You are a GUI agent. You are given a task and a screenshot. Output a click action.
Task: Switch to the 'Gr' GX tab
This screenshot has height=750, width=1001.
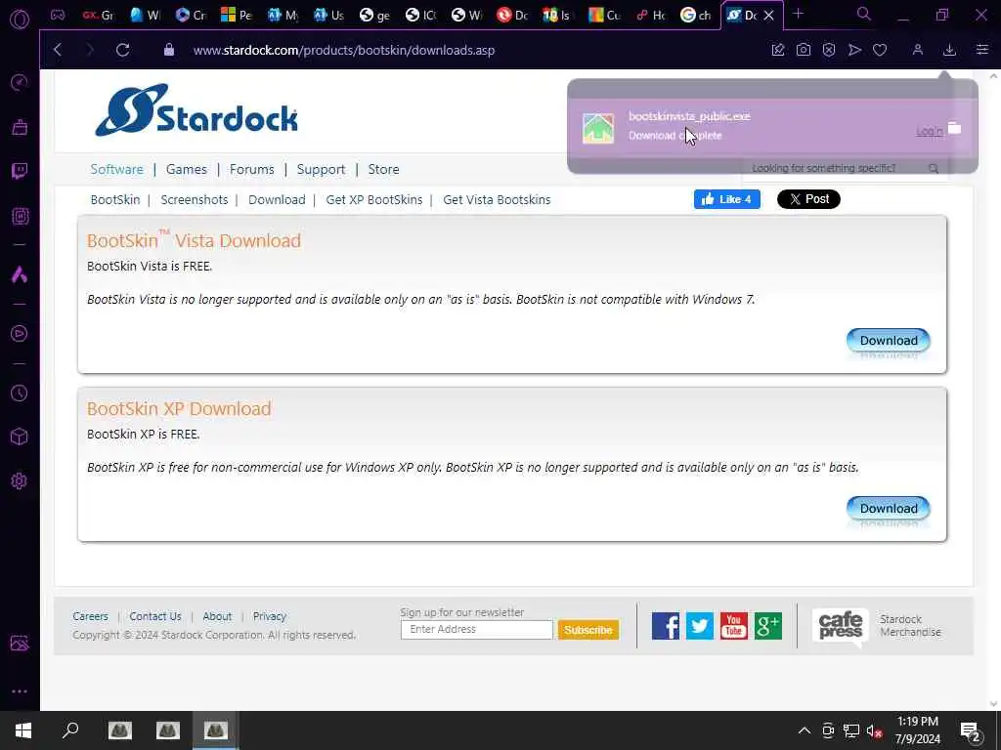click(98, 15)
